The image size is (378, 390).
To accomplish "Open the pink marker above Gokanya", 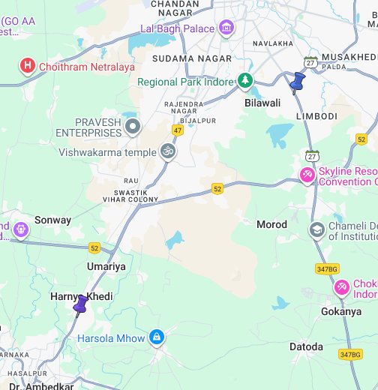I will click(x=341, y=288).
